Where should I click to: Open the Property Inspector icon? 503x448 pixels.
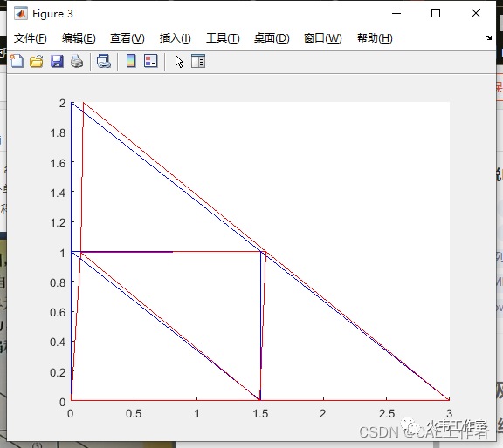coord(198,61)
